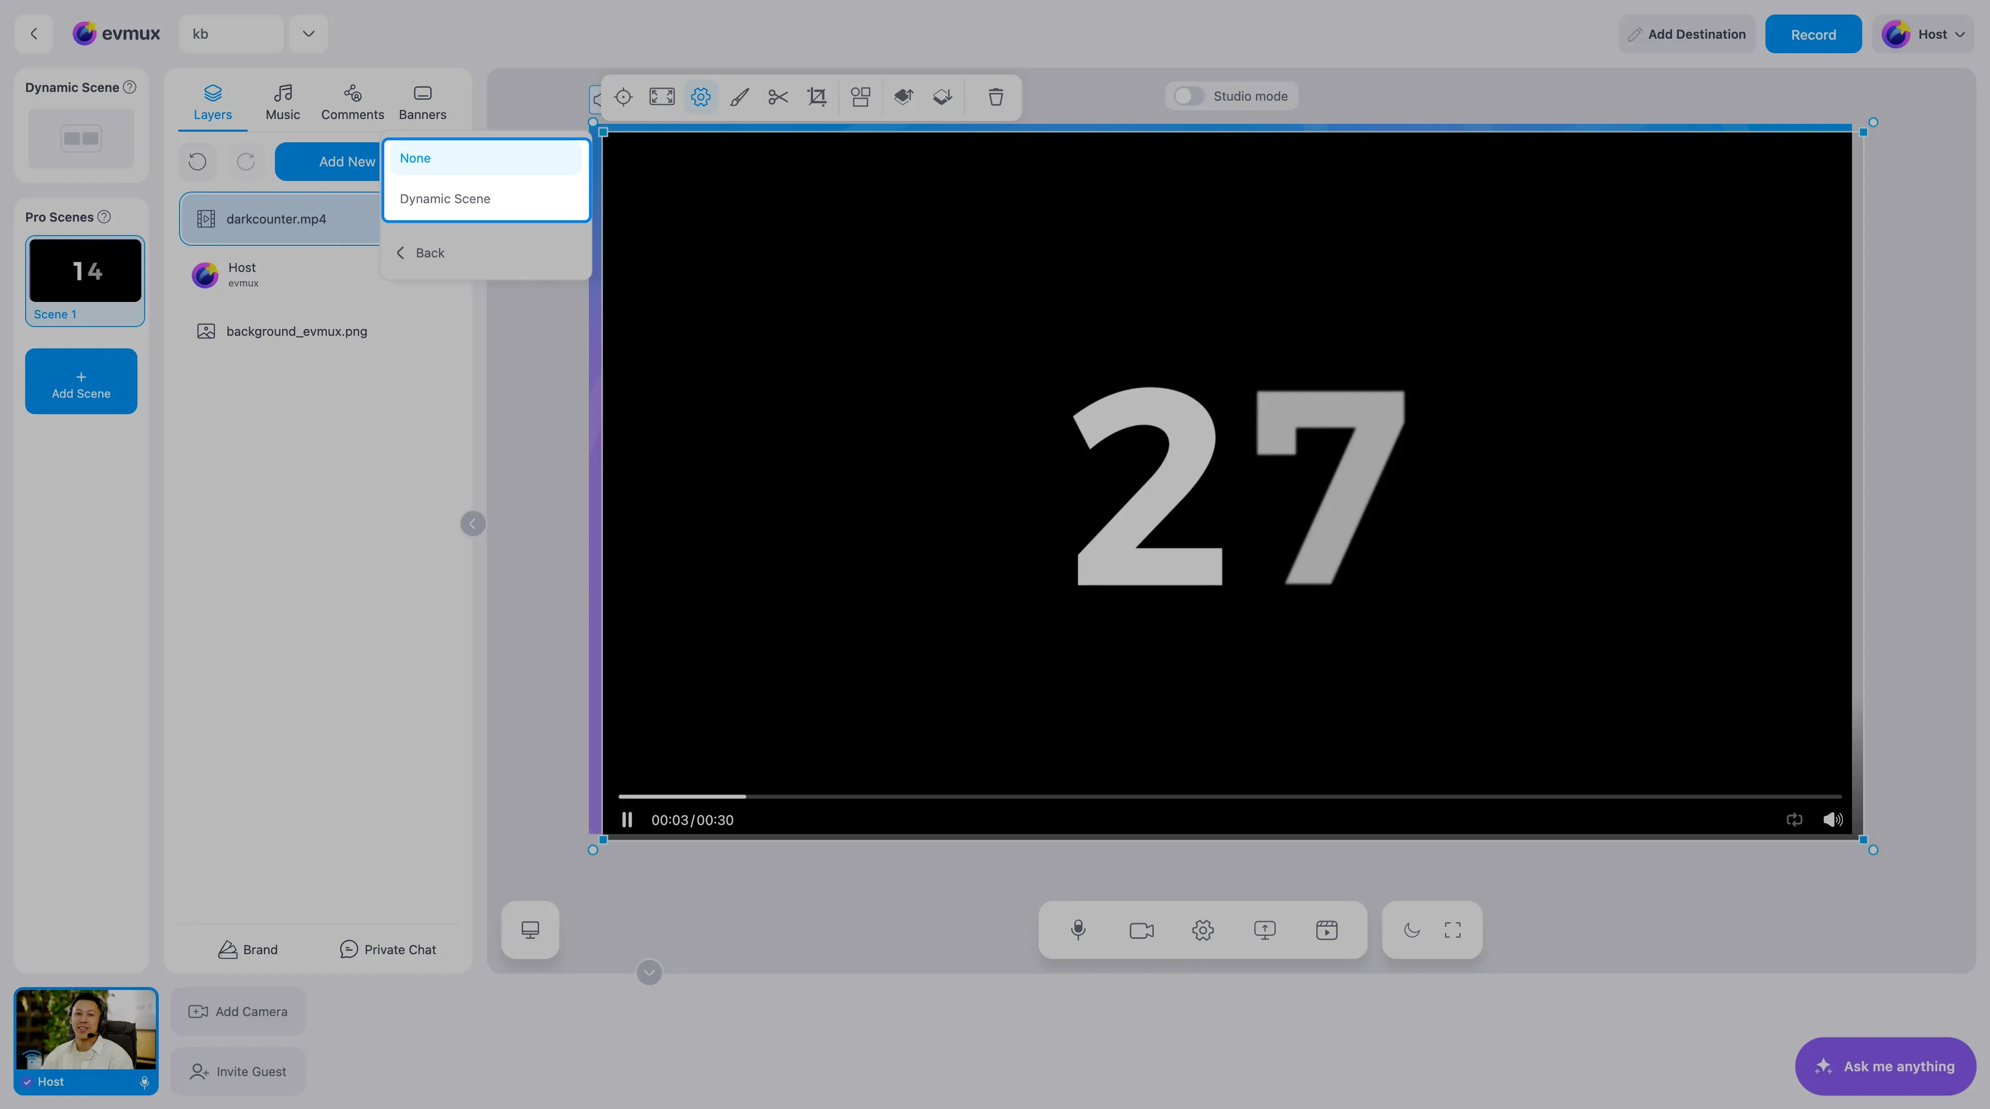
Task: Click the share screen icon
Action: [x=1265, y=930]
